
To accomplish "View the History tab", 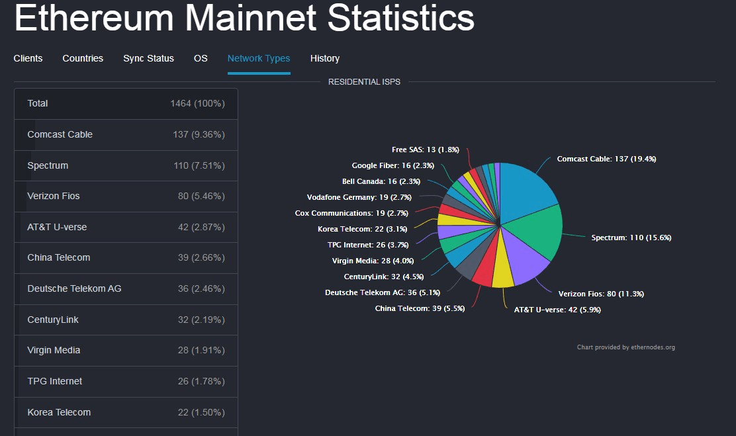I will (x=325, y=58).
